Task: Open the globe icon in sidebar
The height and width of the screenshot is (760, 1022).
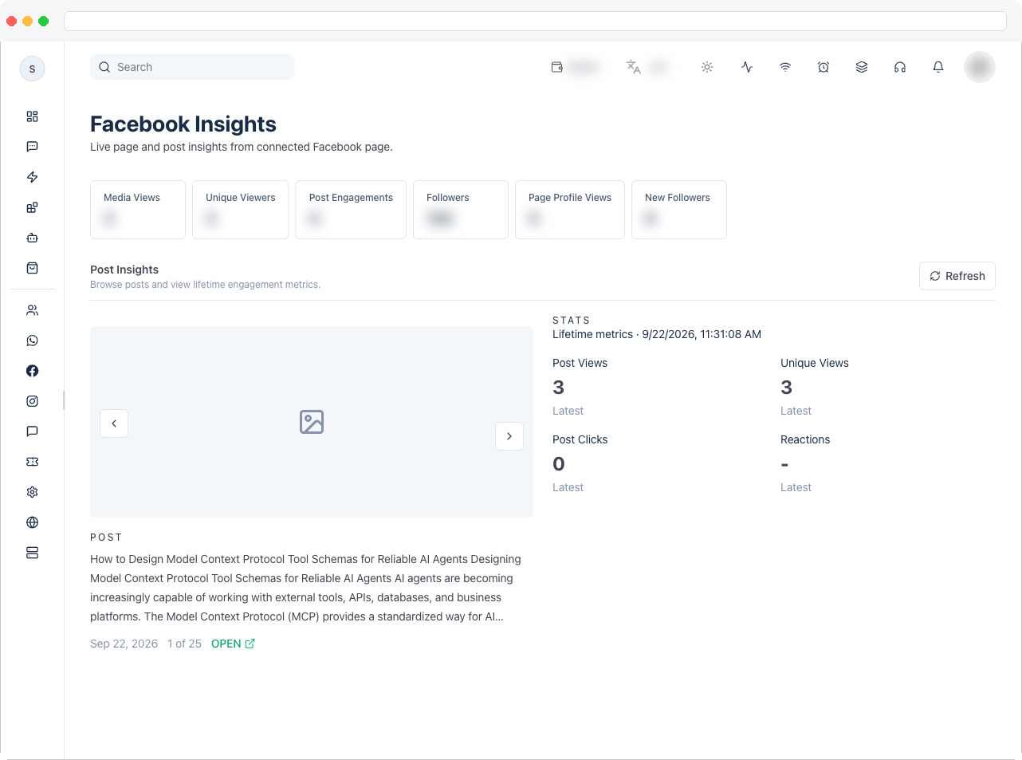Action: (x=32, y=522)
